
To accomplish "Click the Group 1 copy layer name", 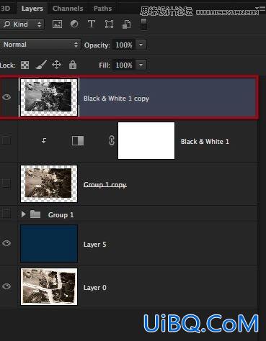I will 105,185.
